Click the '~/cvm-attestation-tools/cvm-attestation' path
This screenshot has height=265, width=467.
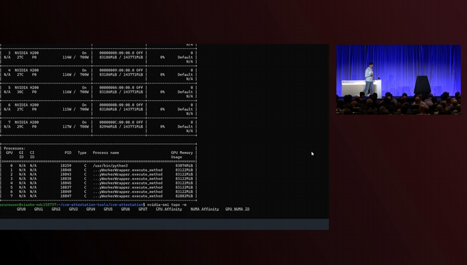(x=101, y=204)
